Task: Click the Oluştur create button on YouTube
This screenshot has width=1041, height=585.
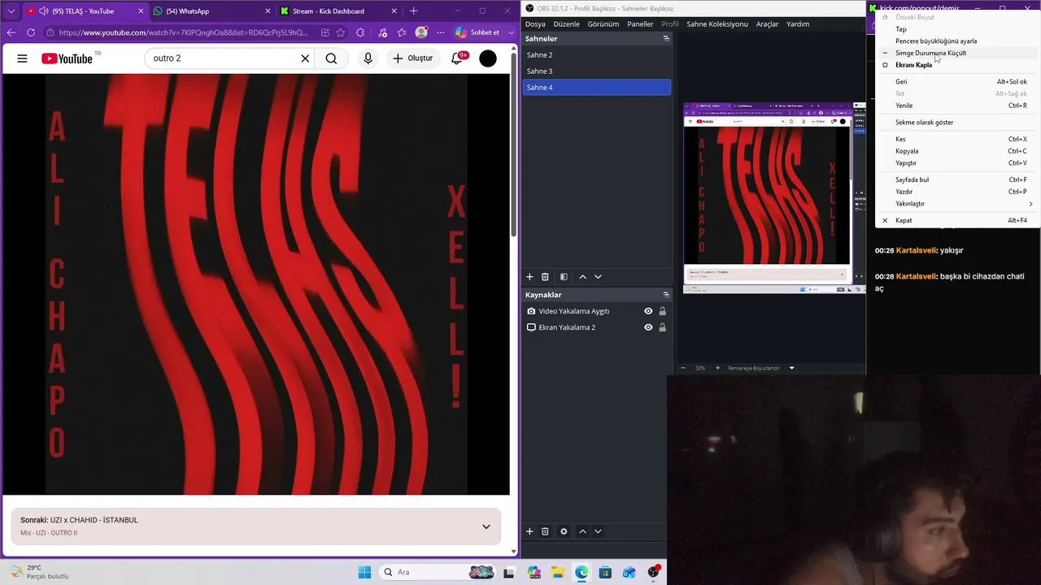Action: [x=412, y=58]
